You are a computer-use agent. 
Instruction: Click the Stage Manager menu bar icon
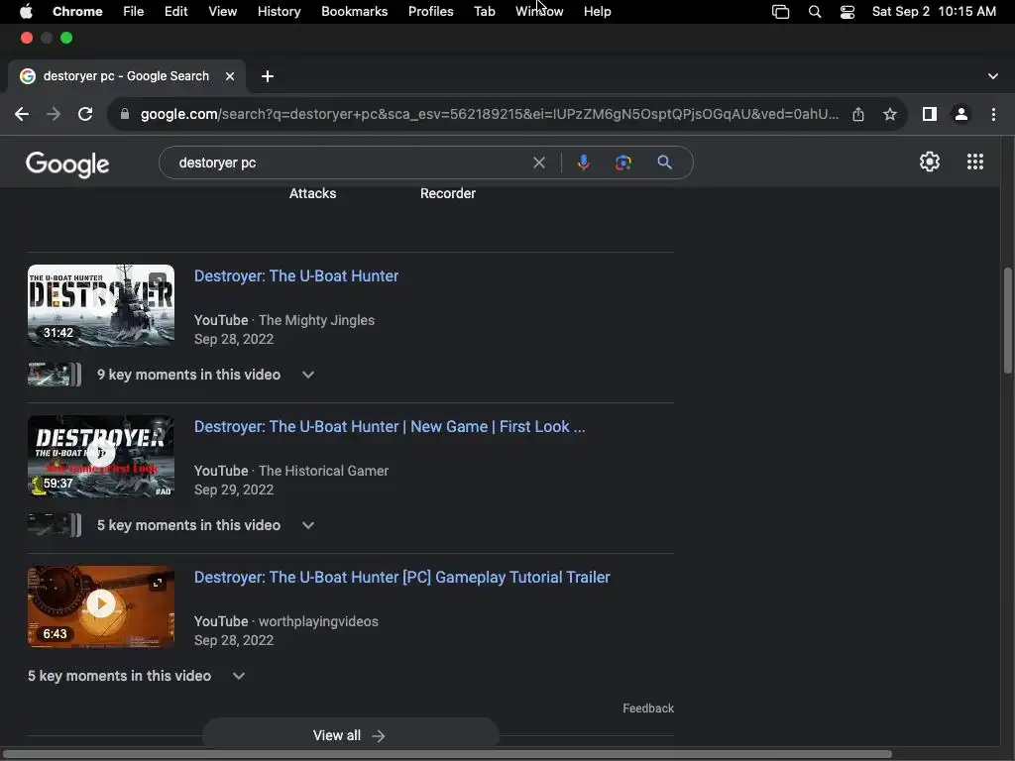[781, 12]
